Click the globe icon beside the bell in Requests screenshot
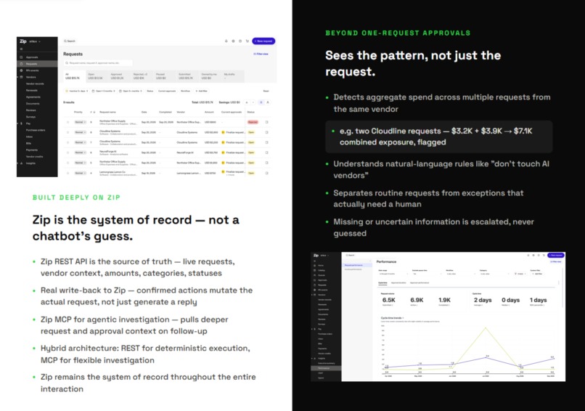 coord(233,41)
